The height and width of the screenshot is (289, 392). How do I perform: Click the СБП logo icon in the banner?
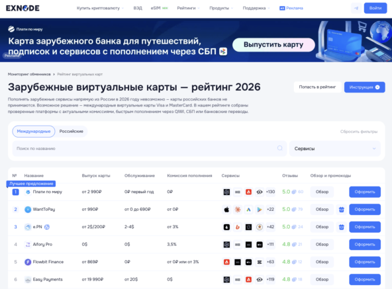point(223,51)
